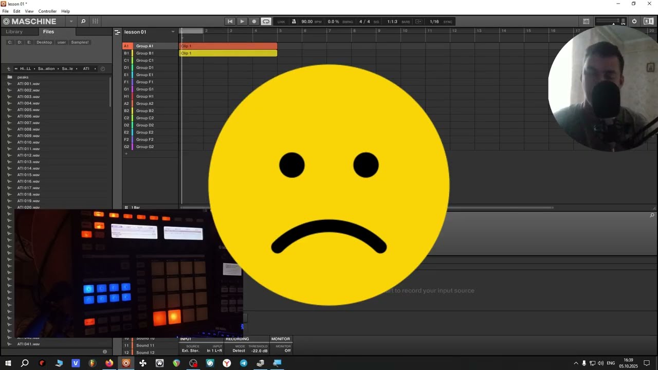The image size is (658, 370).
Task: Select Sound 11 in the sound list
Action: (145, 346)
